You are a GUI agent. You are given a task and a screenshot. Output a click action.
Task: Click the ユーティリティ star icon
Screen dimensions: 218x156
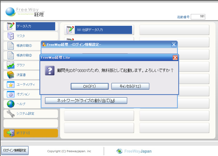10,85
